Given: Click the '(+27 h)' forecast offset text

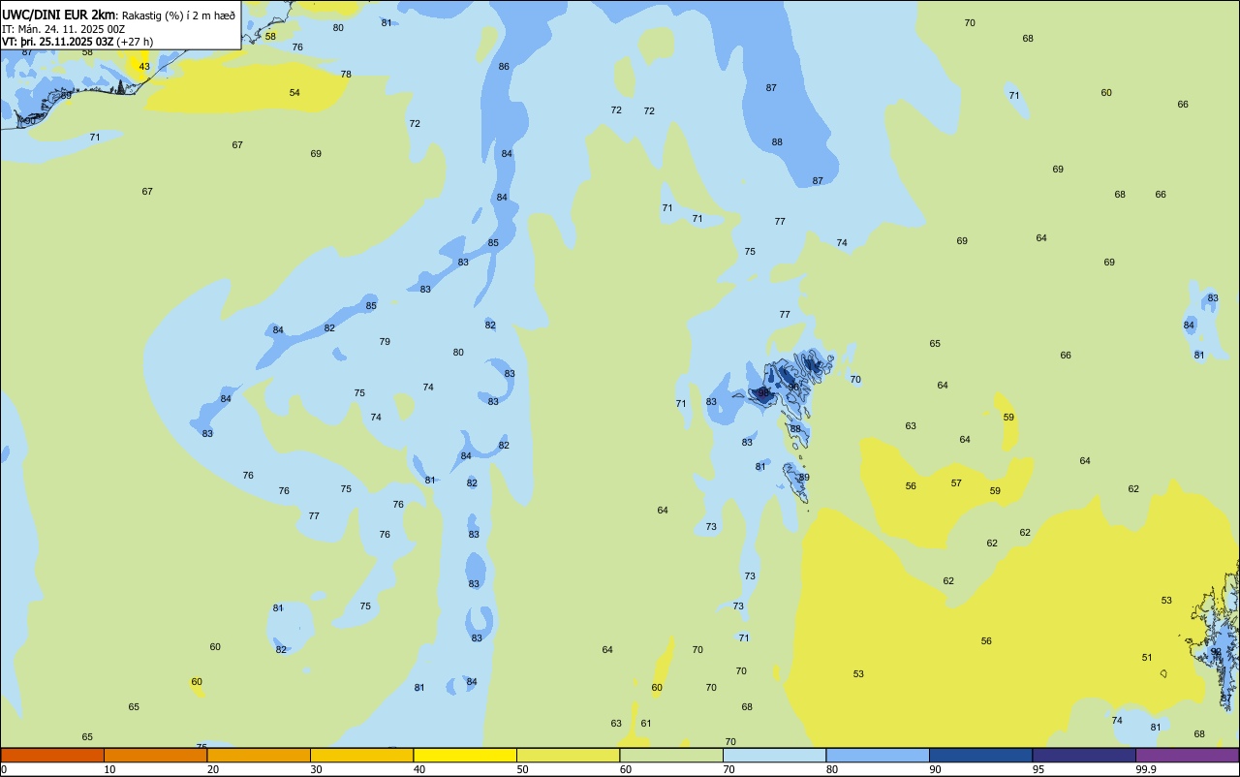Looking at the screenshot, I should pos(135,42).
